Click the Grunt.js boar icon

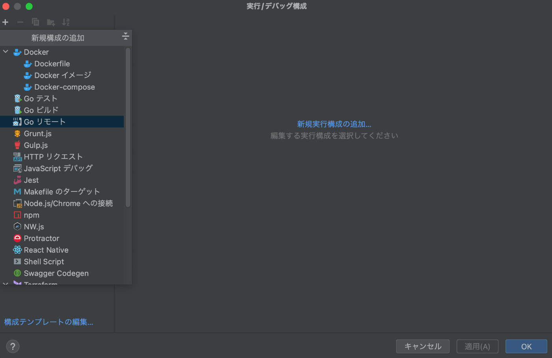coord(17,133)
